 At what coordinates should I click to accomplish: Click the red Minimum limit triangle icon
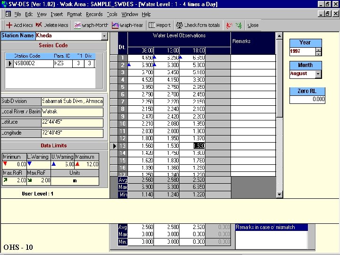point(5,164)
